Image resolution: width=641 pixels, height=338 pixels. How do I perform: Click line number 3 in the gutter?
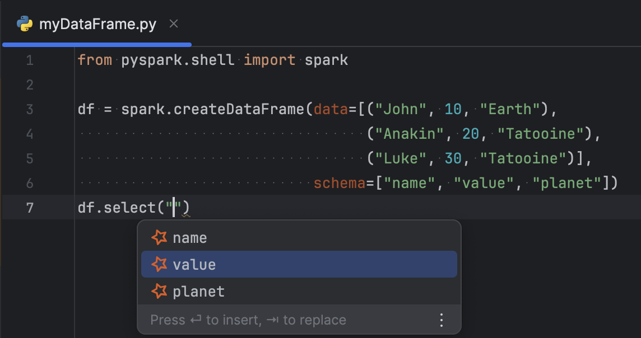point(29,110)
